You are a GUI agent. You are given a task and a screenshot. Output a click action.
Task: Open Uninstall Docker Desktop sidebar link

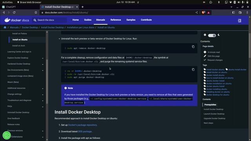[x=18, y=112]
